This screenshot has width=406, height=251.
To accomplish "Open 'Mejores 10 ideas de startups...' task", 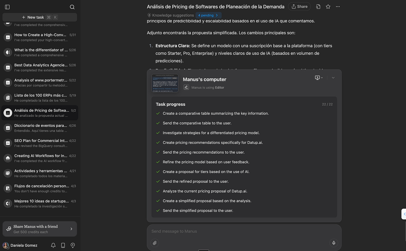I will pos(40,203).
